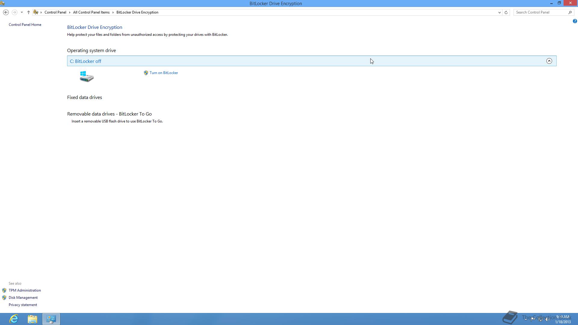This screenshot has width=578, height=325.
Task: Open Disk Management link
Action: tap(23, 298)
